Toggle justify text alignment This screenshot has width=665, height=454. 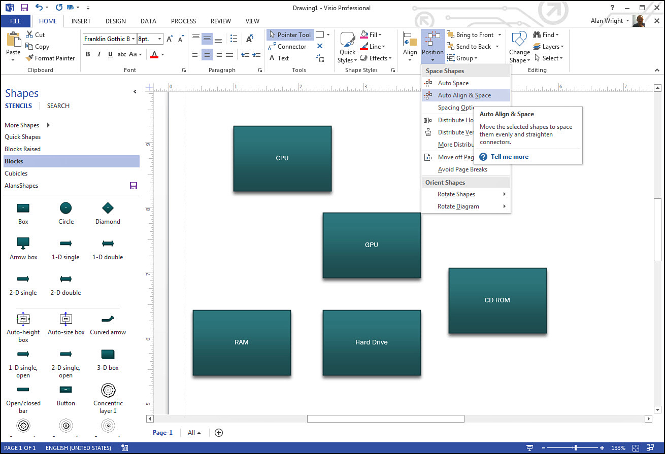[229, 54]
